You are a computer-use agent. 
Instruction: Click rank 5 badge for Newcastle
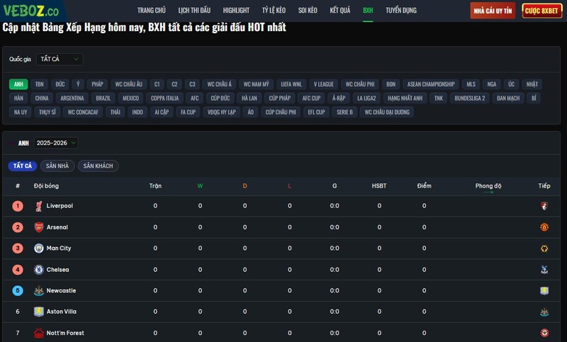[18, 291]
